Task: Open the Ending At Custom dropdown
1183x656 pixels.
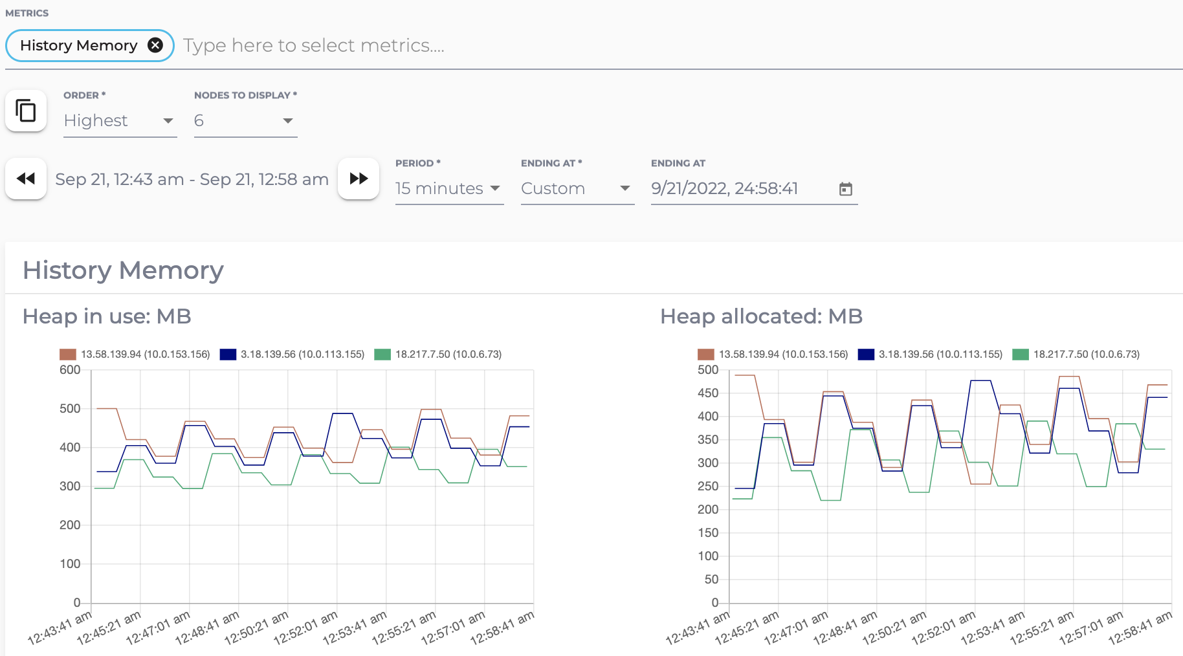Action: (577, 188)
